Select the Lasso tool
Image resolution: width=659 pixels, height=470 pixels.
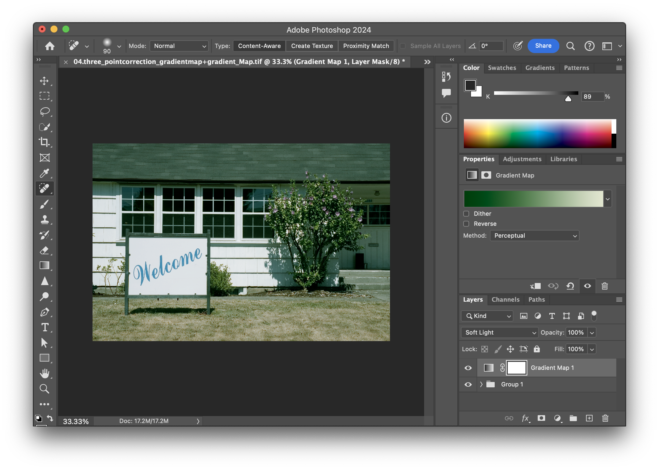click(x=44, y=111)
